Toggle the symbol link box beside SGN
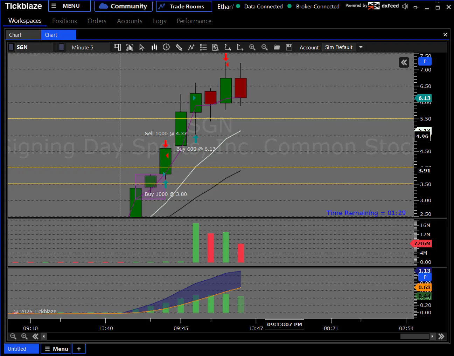The image size is (454, 356). 11,47
